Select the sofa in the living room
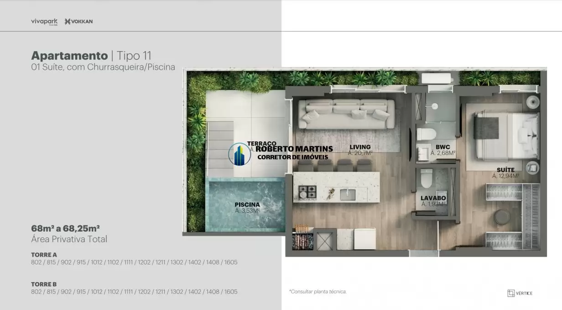This screenshot has height=310, width=562. click(346, 114)
